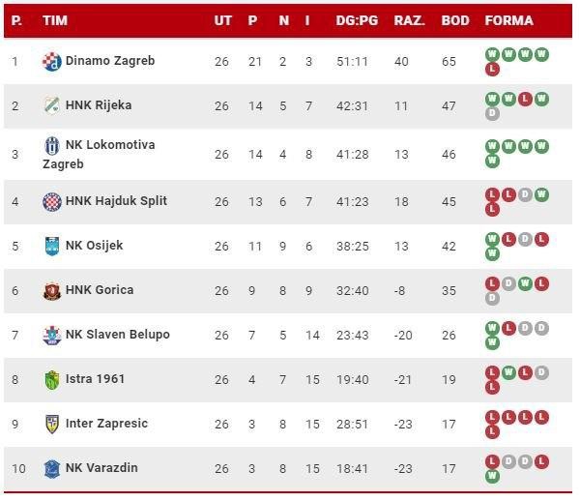Click Dinamo Zagreb's red L form badge
Viewport: 580px width, 501px height.
492,70
